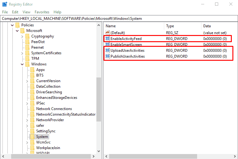238x159 pixels.
Task: Select the safer key
Action: click(x=40, y=126)
